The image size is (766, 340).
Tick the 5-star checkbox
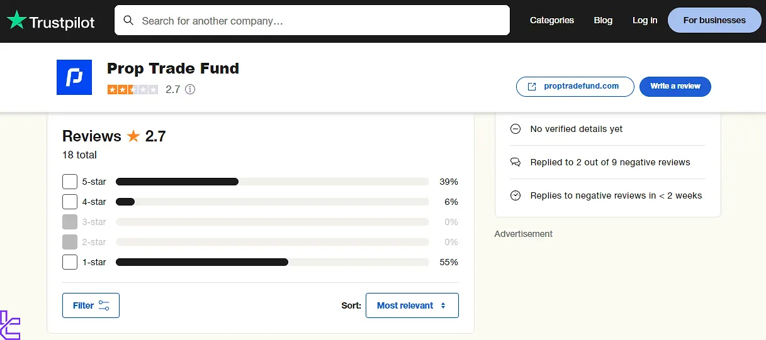point(70,182)
